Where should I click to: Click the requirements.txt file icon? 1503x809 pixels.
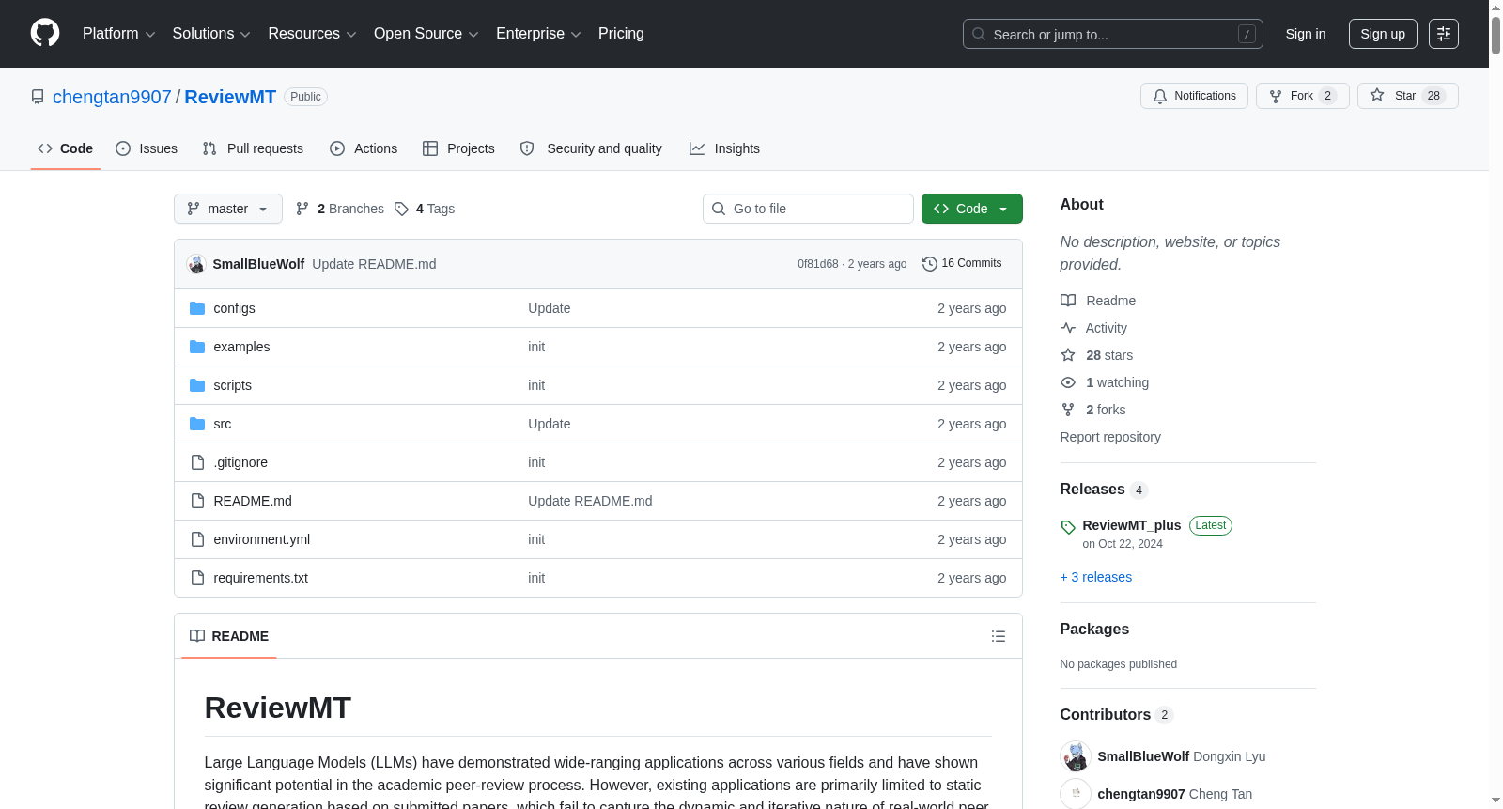(x=197, y=578)
